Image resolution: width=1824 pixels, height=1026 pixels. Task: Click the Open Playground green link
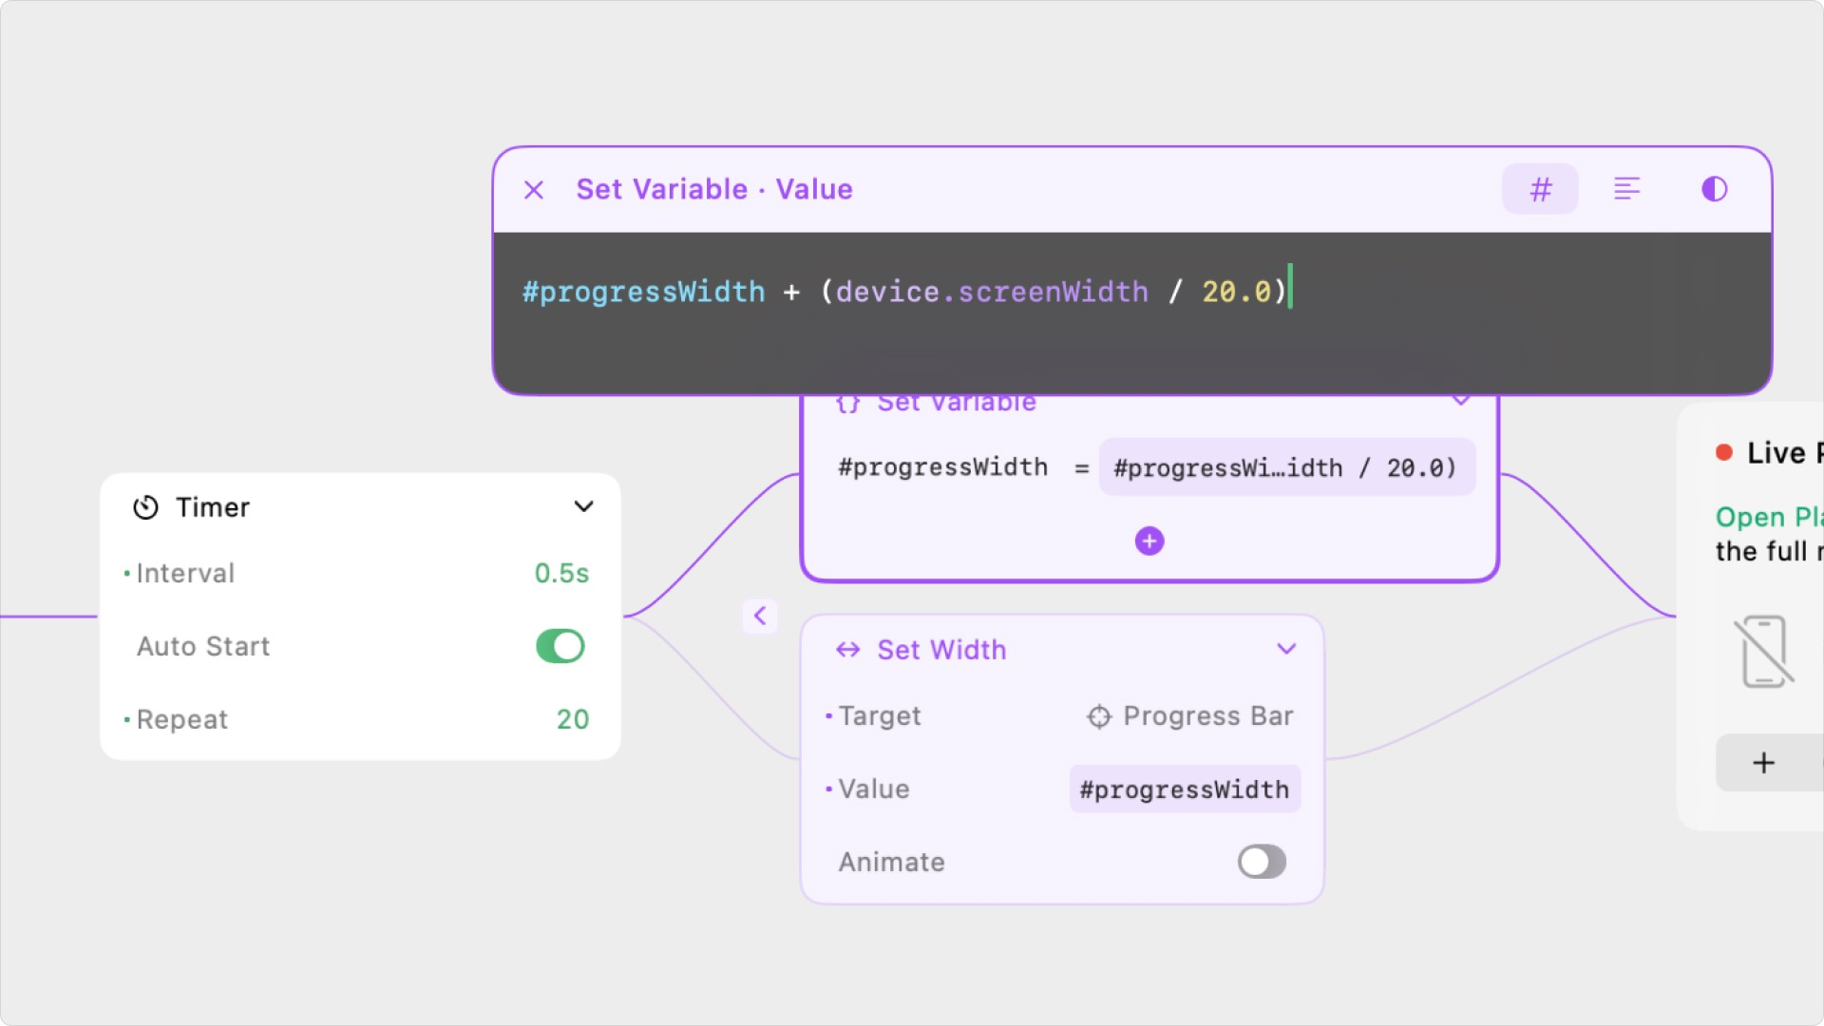point(1767,518)
